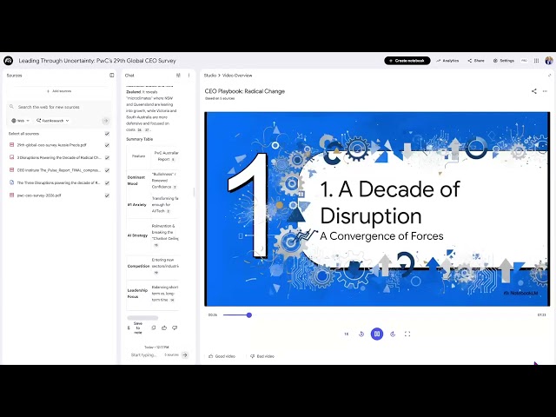Click the notebook title Leading Through Uncertainty

97,61
